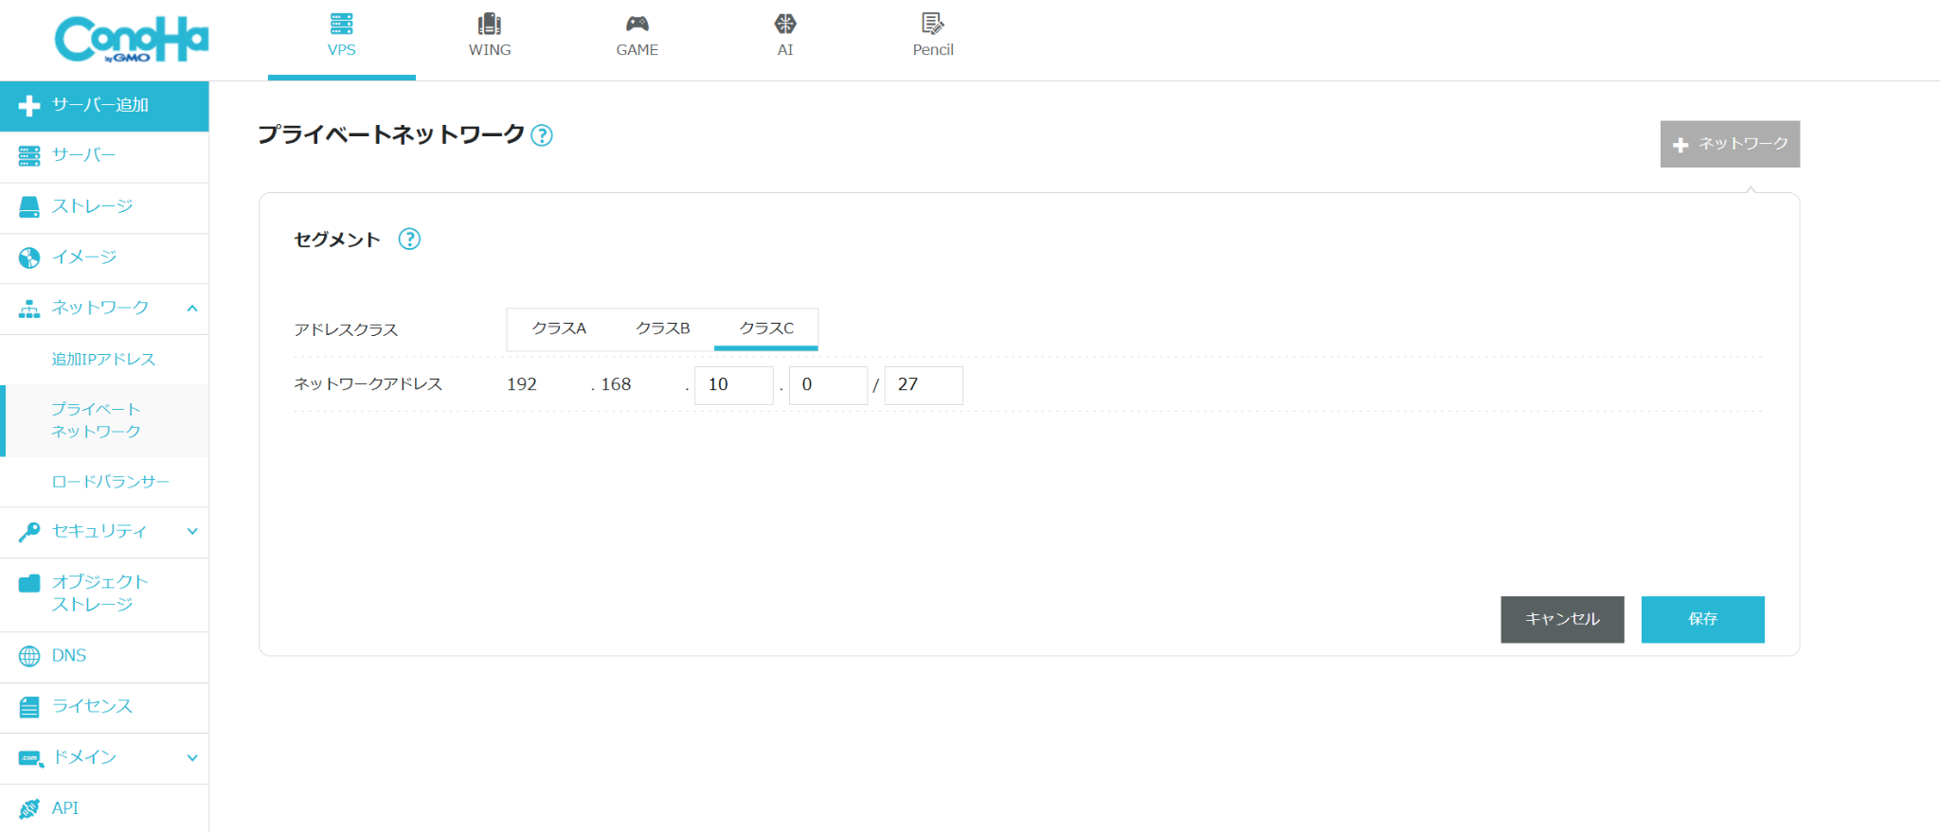Open DNS globe icon in sidebar
The image size is (1940, 832).
pos(29,656)
